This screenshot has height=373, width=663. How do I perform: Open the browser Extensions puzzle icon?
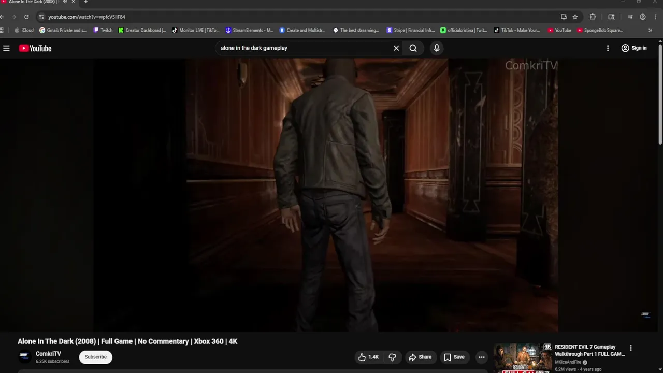(593, 17)
